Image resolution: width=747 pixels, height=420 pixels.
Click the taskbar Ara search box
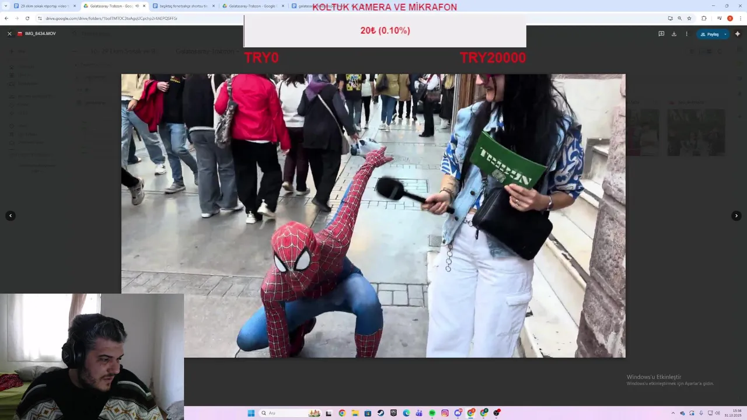pyautogui.click(x=290, y=413)
